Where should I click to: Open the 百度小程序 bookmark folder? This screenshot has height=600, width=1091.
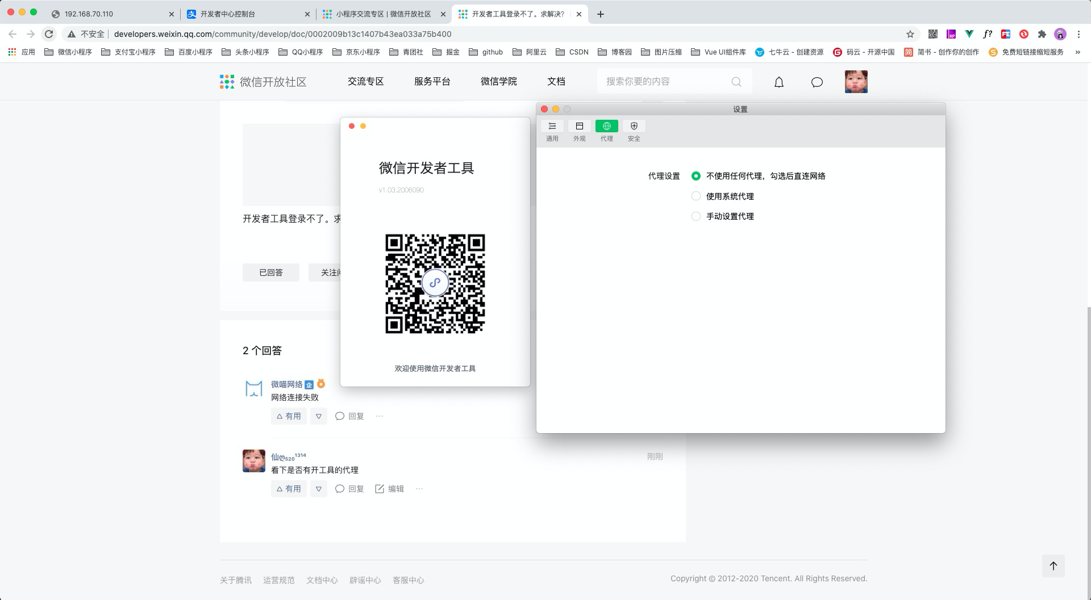pyautogui.click(x=189, y=52)
